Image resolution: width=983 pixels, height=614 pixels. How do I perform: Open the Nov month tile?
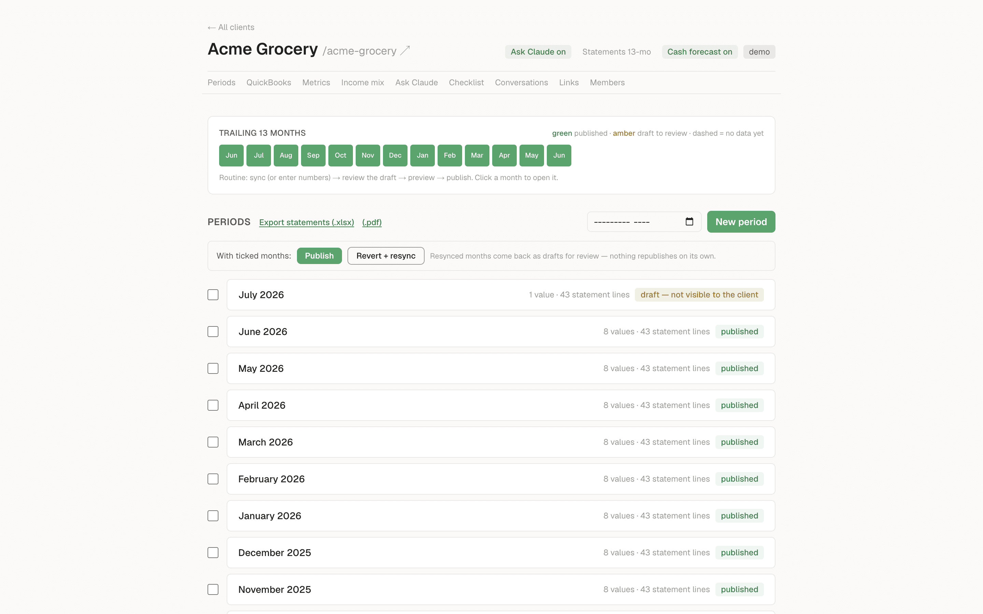[368, 156]
